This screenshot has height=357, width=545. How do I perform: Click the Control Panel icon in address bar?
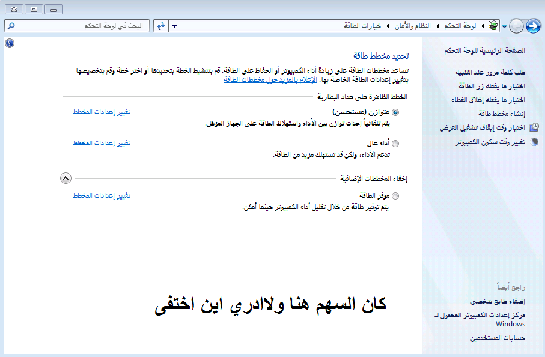coord(493,26)
